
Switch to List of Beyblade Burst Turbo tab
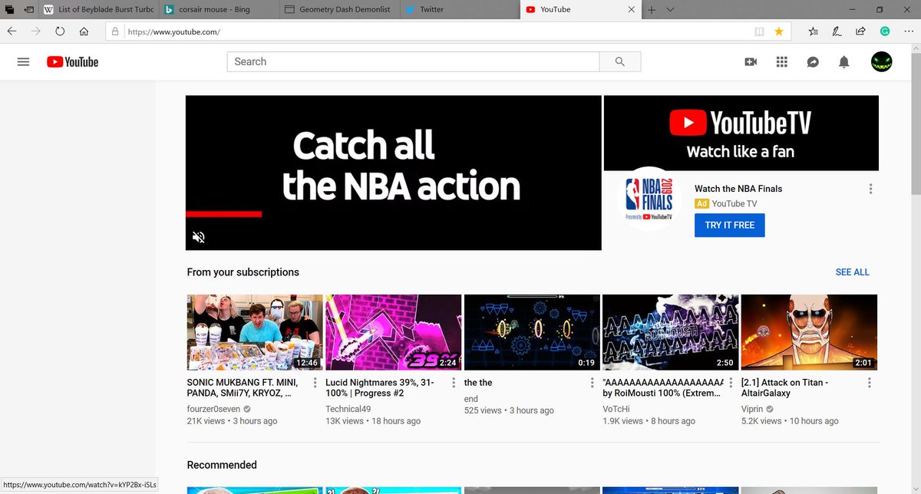coord(99,10)
